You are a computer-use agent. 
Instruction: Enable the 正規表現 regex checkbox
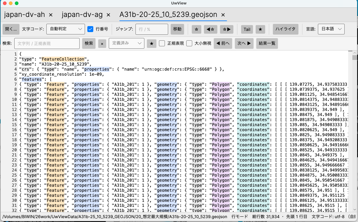(162, 43)
